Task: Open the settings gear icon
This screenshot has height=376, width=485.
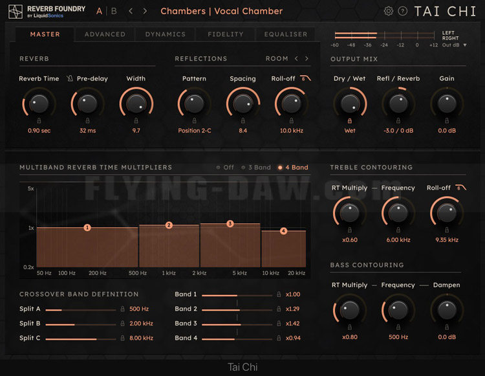Action: tap(388, 11)
